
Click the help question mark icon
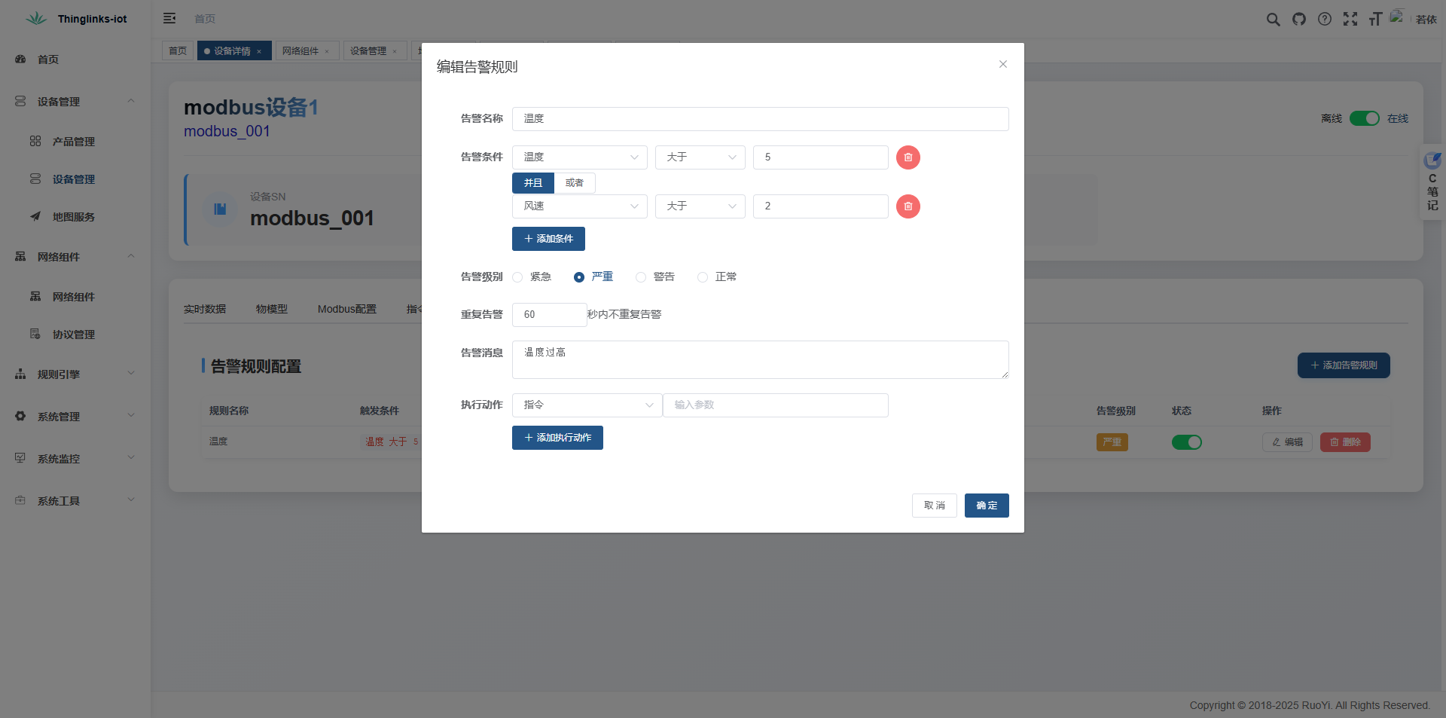pyautogui.click(x=1325, y=19)
